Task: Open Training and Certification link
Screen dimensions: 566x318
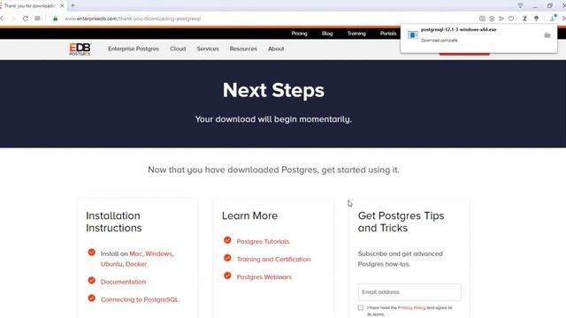Action: point(273,259)
